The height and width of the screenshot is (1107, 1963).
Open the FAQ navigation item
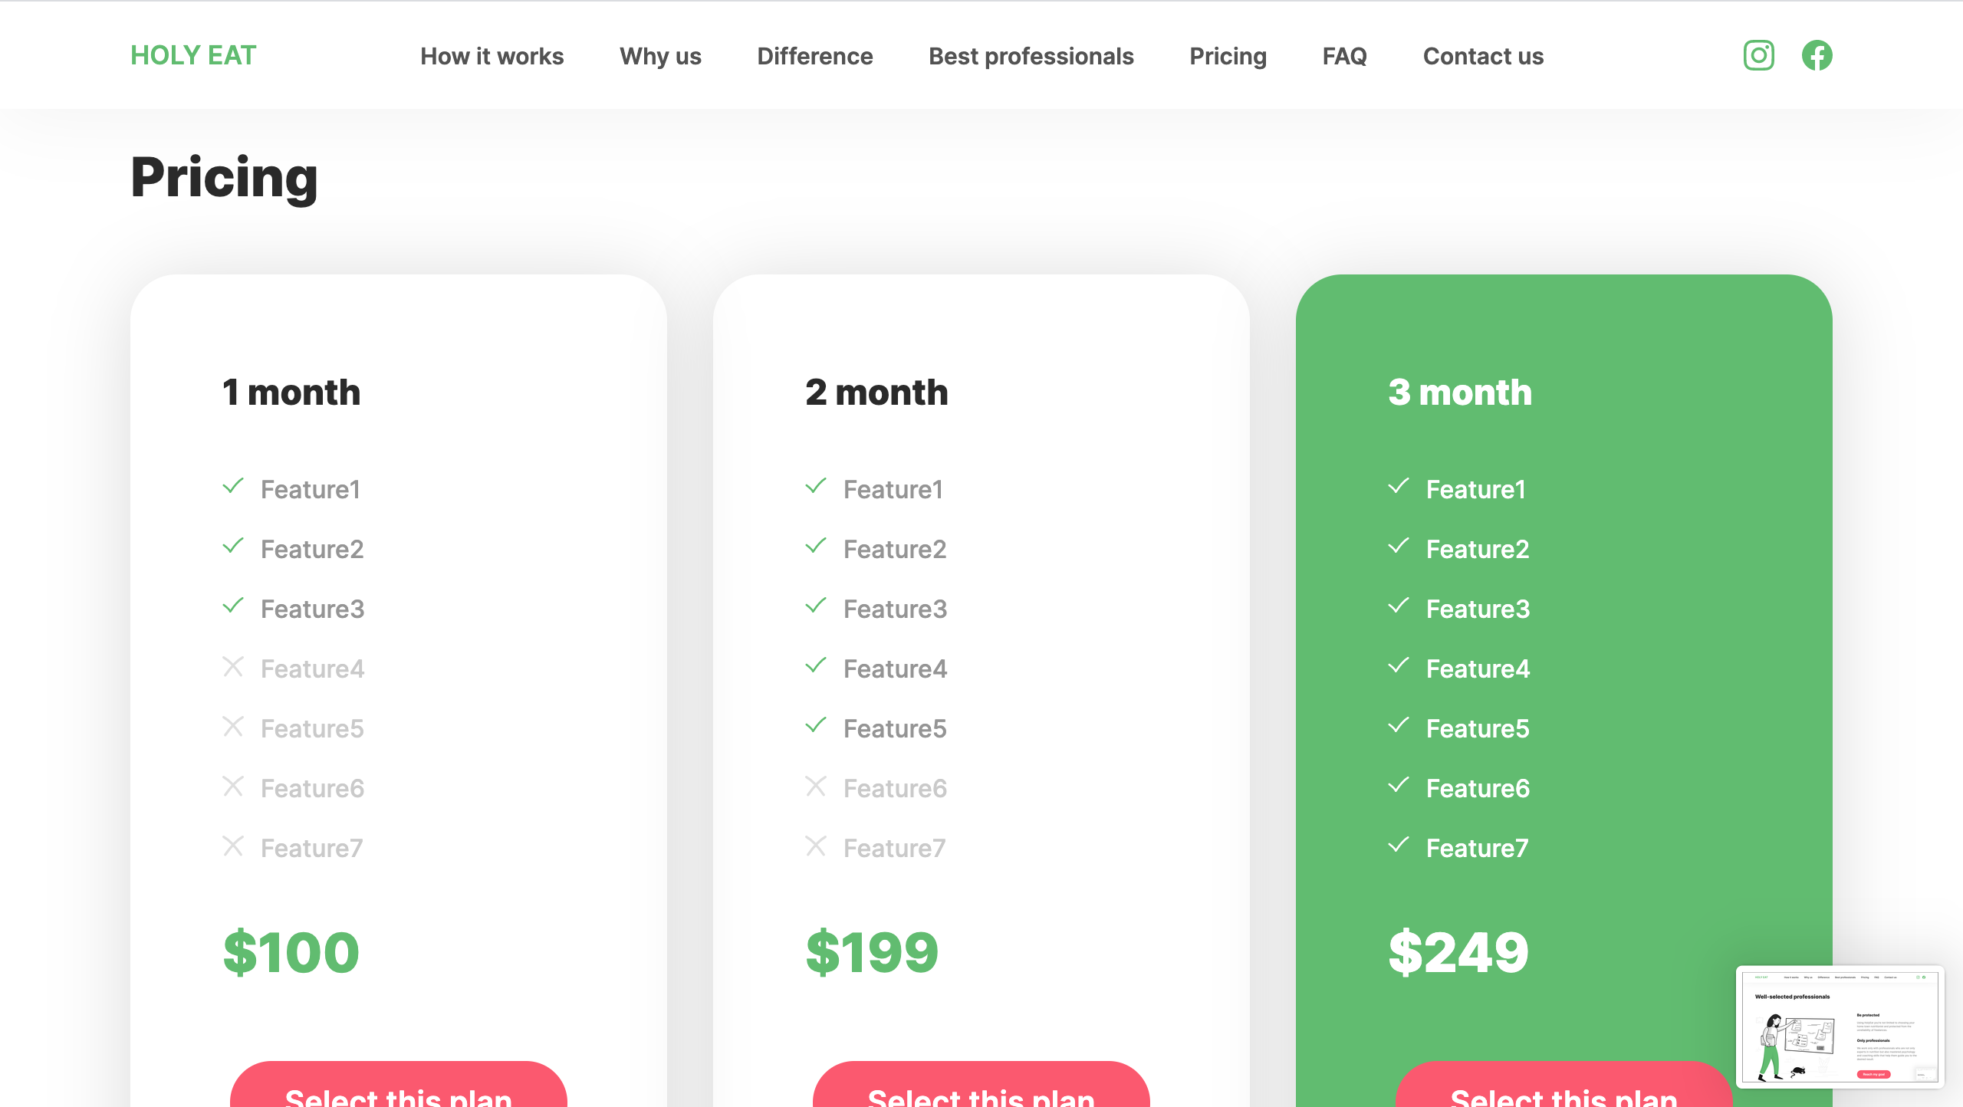tap(1344, 56)
